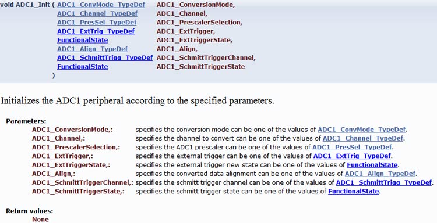Screen dimensions: 437x223
Task: Click ADC1_PresSel_TypeDef in function signature
Action: (97, 23)
